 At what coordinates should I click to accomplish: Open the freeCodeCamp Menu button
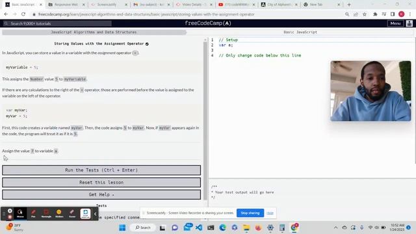tap(395, 23)
